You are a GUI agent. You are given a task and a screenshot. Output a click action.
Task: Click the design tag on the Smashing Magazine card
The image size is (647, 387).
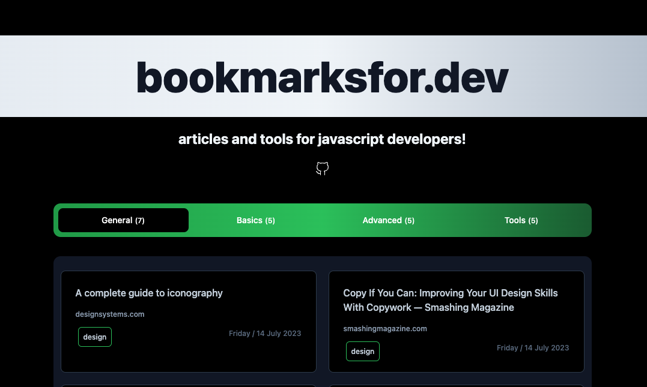tap(362, 351)
